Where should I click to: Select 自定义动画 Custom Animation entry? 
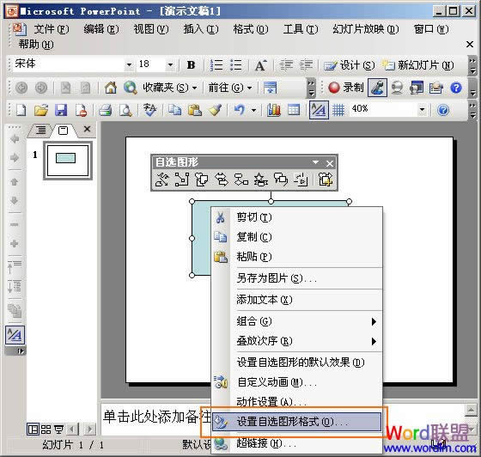tap(296, 382)
